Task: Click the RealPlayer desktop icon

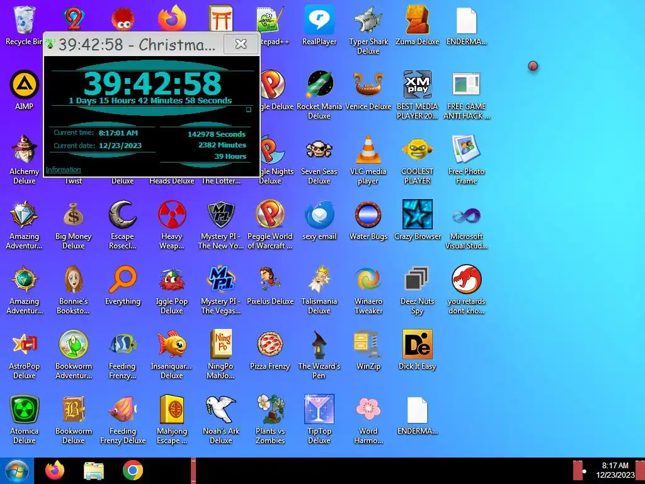Action: coord(319,20)
